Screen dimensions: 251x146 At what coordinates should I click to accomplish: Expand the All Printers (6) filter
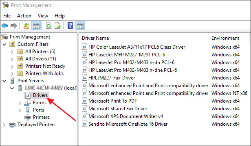(x=12, y=52)
